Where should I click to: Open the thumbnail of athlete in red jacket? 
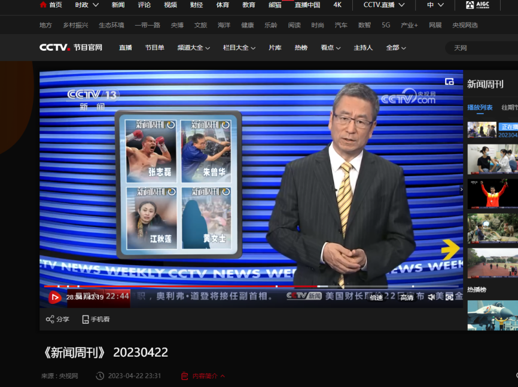pyautogui.click(x=492, y=193)
